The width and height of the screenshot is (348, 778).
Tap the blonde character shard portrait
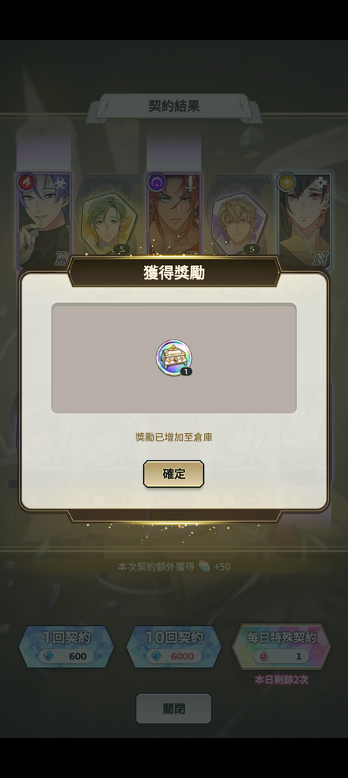(240, 223)
